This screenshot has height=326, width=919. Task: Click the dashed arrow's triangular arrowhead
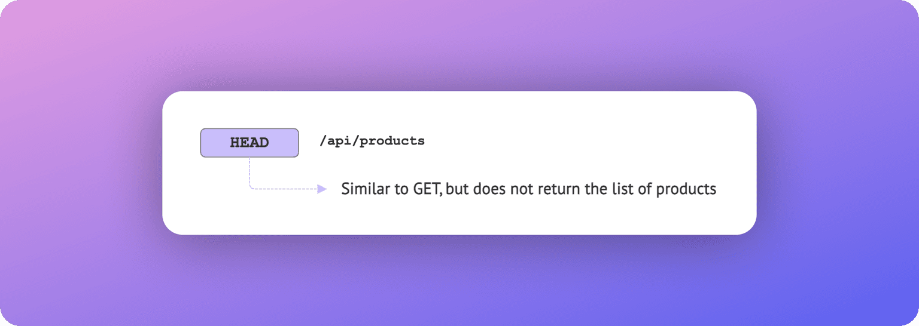pos(322,189)
